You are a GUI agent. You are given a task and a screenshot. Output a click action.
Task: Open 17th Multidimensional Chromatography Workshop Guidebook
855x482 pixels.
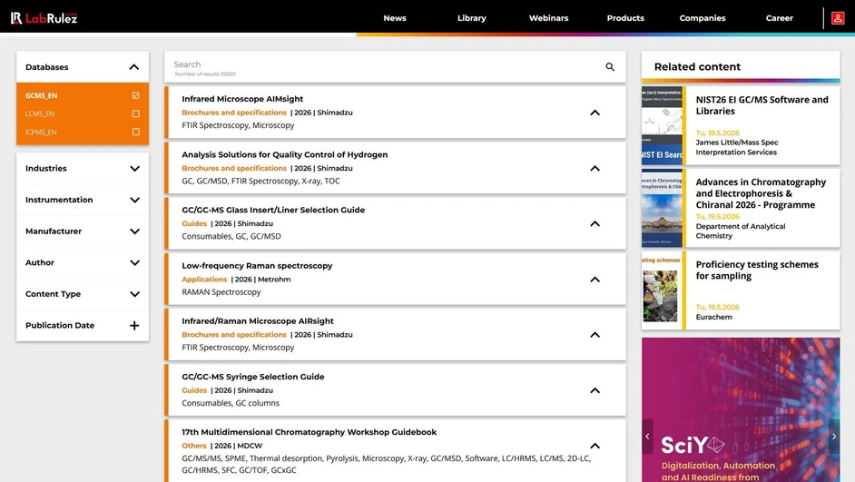coord(310,432)
